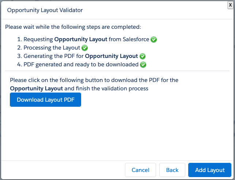235x180 pixels.
Task: Click the 'Please wait while' heading text
Action: tap(73, 27)
